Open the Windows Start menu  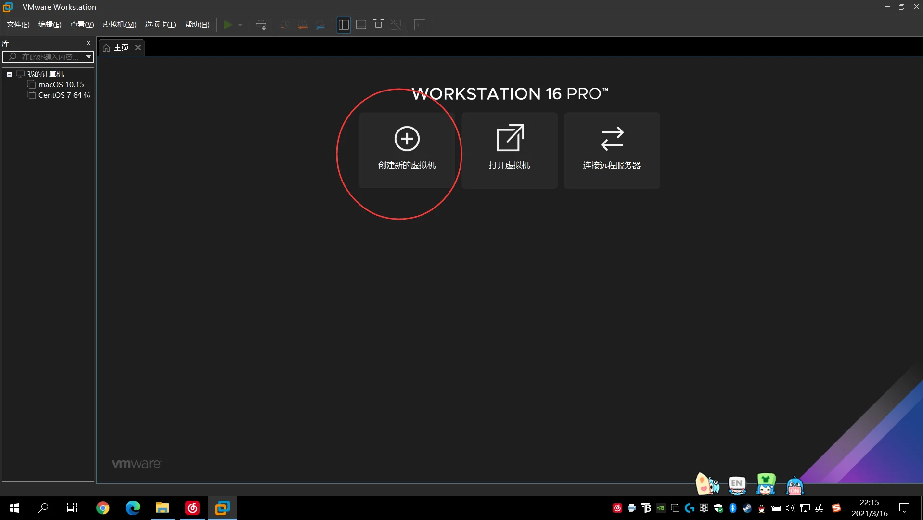pyautogui.click(x=14, y=508)
